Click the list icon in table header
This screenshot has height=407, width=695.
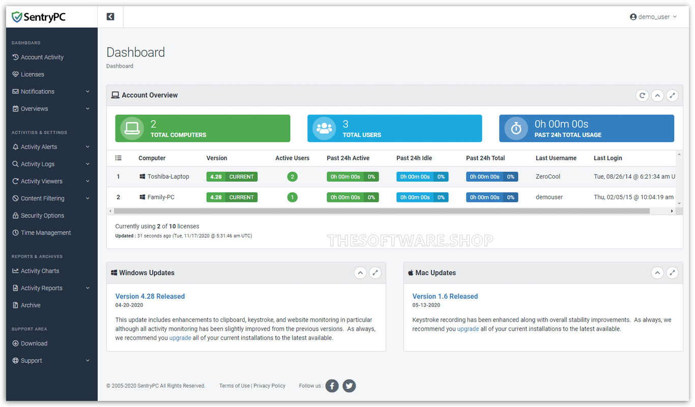pyautogui.click(x=119, y=158)
